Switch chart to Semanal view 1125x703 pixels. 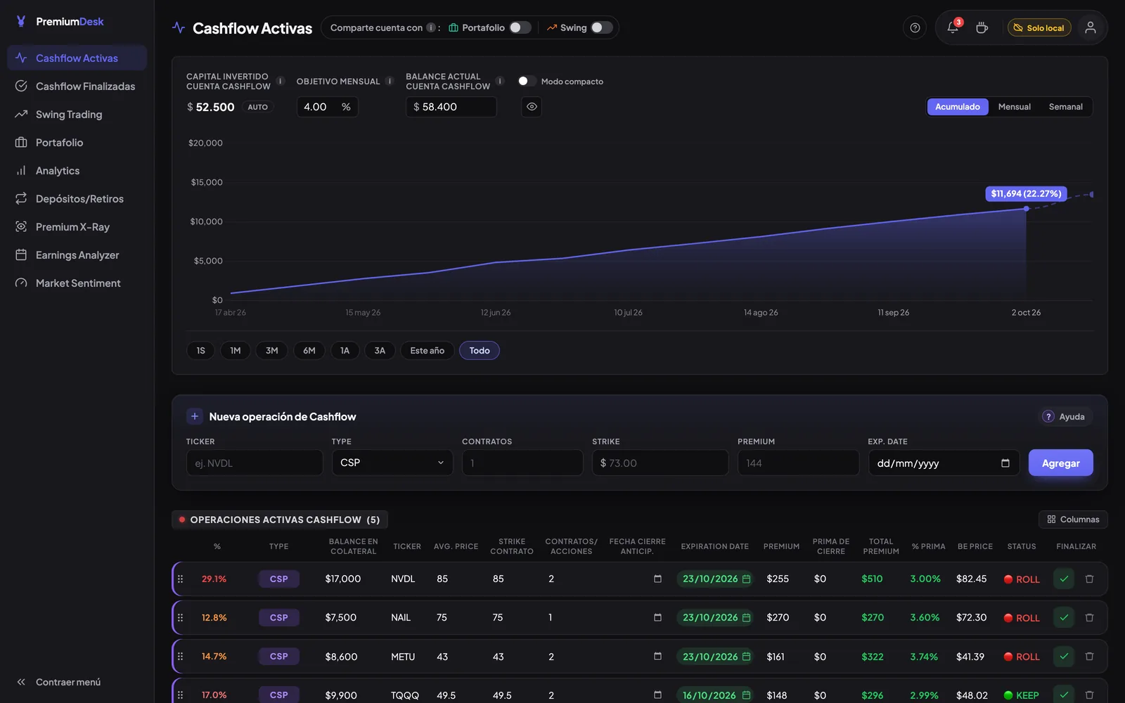point(1065,107)
